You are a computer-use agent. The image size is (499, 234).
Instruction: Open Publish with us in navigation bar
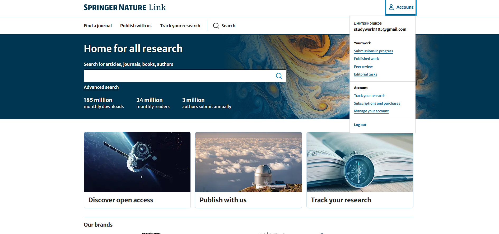coord(136,26)
